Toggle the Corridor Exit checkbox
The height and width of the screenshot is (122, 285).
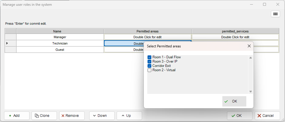tap(149, 66)
